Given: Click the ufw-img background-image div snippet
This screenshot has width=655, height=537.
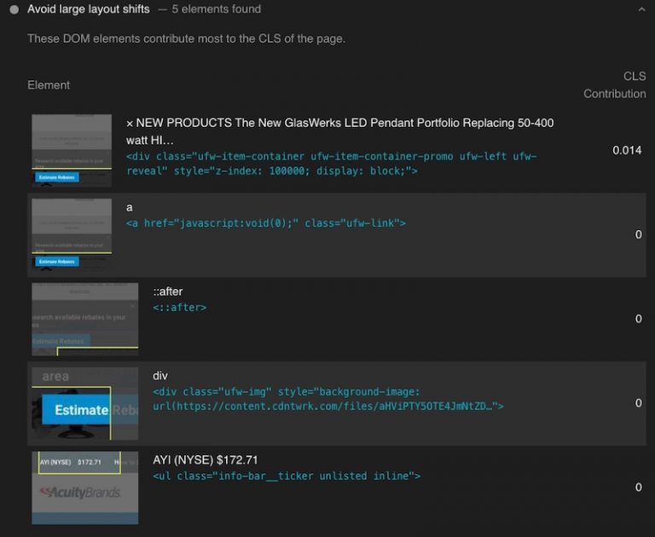Looking at the screenshot, I should tap(327, 399).
